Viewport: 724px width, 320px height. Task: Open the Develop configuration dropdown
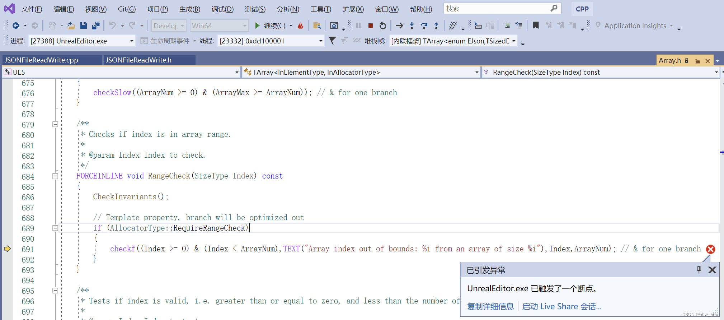[169, 26]
